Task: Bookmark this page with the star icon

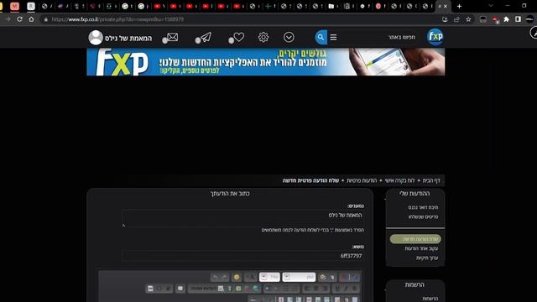Action: [468, 19]
